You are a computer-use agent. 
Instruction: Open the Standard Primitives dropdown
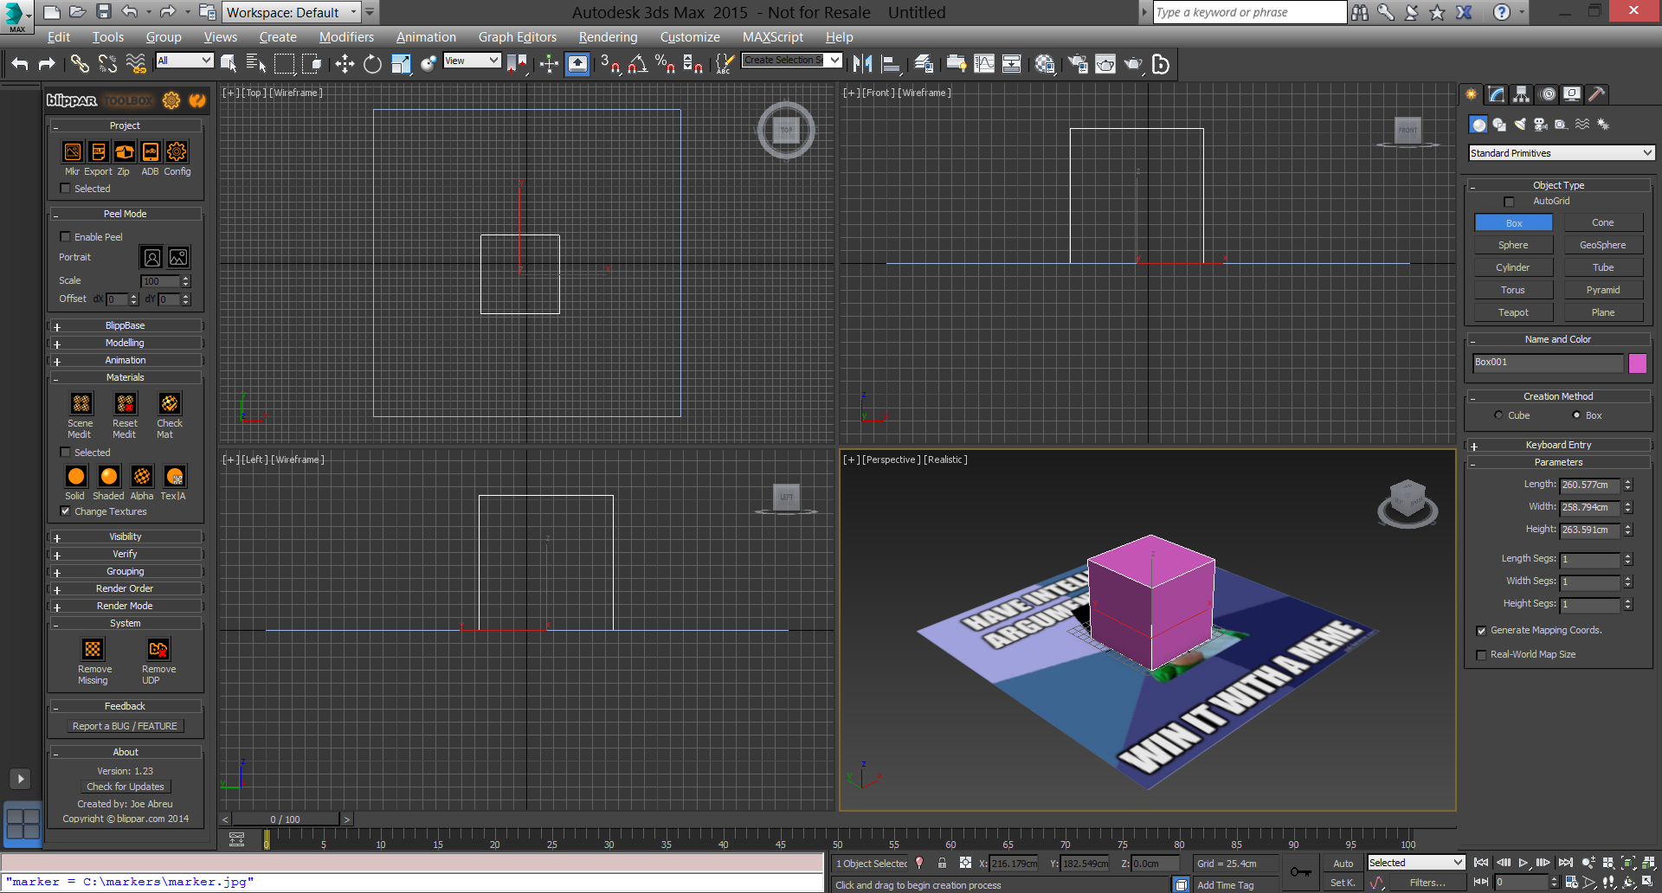[x=1562, y=153]
